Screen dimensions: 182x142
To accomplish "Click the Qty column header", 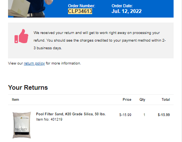I will pyautogui.click(x=142, y=100).
